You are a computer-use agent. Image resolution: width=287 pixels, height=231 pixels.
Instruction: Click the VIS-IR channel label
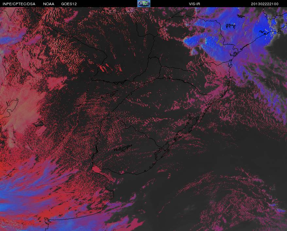pos(194,4)
